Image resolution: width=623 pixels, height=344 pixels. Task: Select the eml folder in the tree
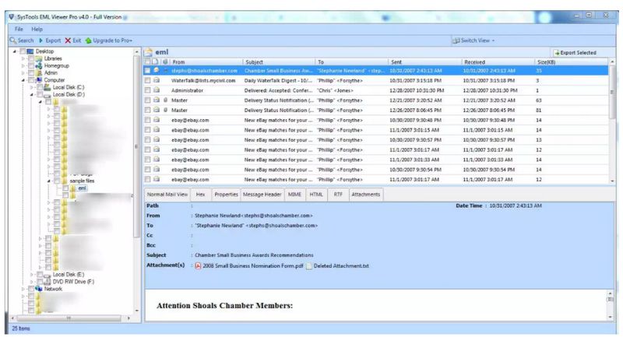point(81,188)
